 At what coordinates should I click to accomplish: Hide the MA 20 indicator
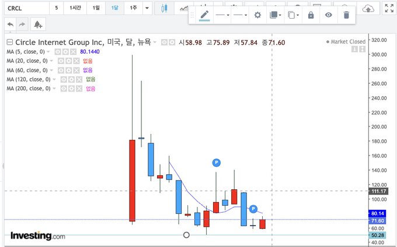[x=61, y=61]
